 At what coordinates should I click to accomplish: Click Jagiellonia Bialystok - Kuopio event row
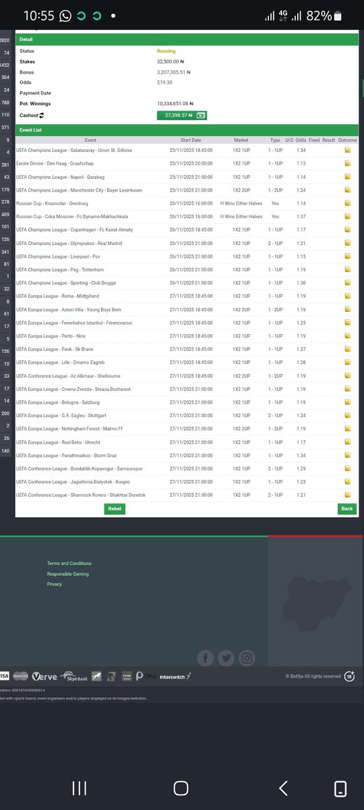pos(187,482)
